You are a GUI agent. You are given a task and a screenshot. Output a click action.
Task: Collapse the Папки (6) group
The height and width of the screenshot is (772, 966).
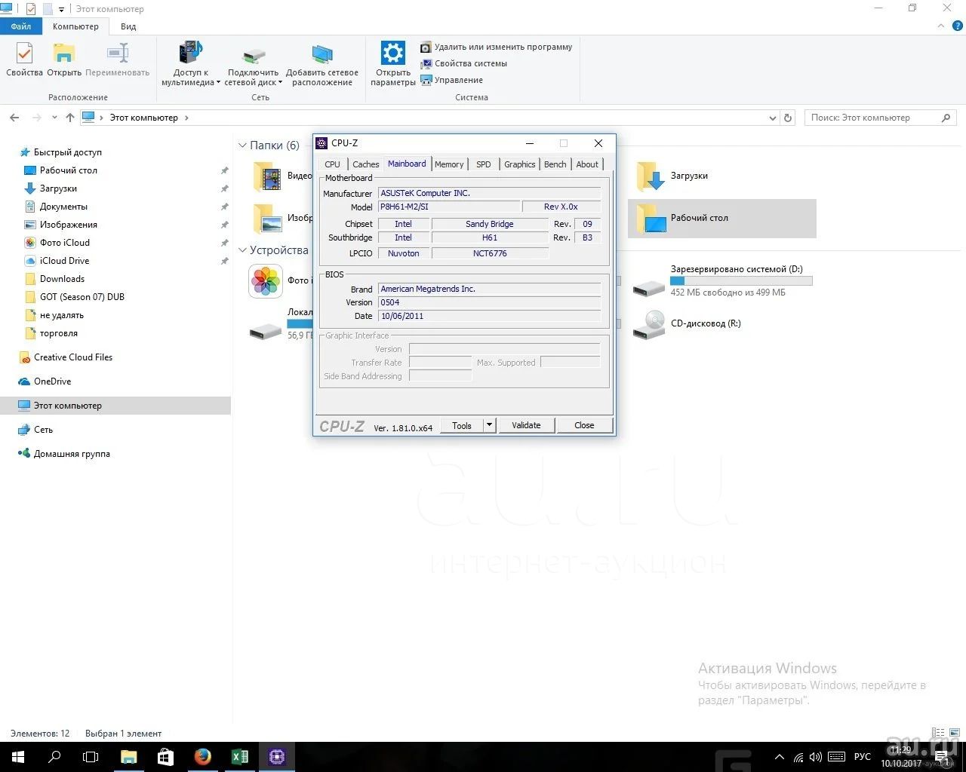coord(243,146)
